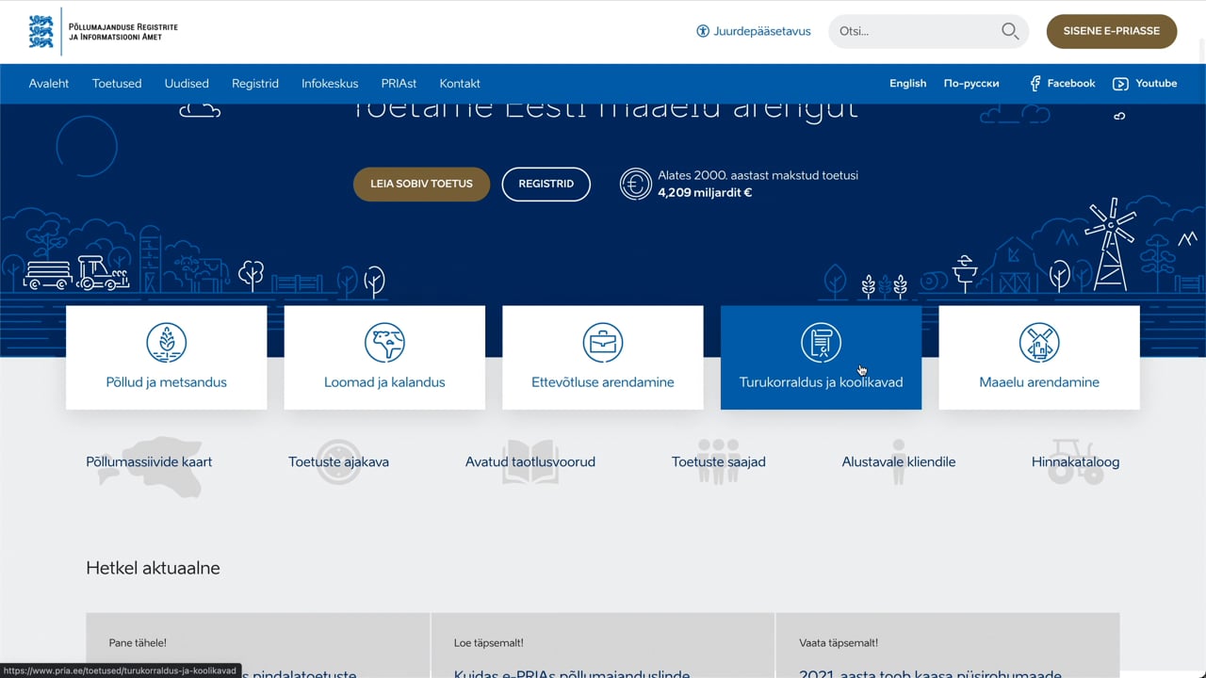
Task: Click the REGISTRID outlined button
Action: pos(546,184)
